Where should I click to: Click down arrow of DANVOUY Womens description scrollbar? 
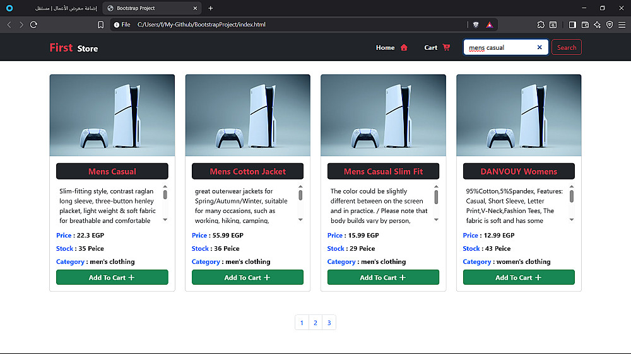pyautogui.click(x=572, y=220)
